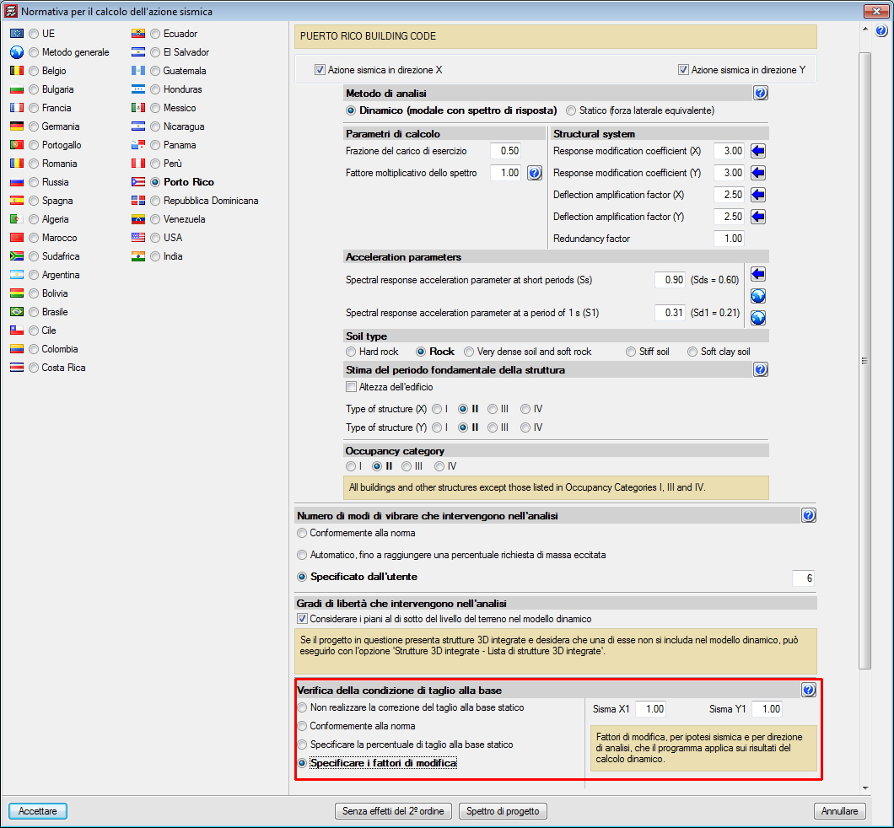Select Statico (forza laterale equivalente) method

coord(571,110)
